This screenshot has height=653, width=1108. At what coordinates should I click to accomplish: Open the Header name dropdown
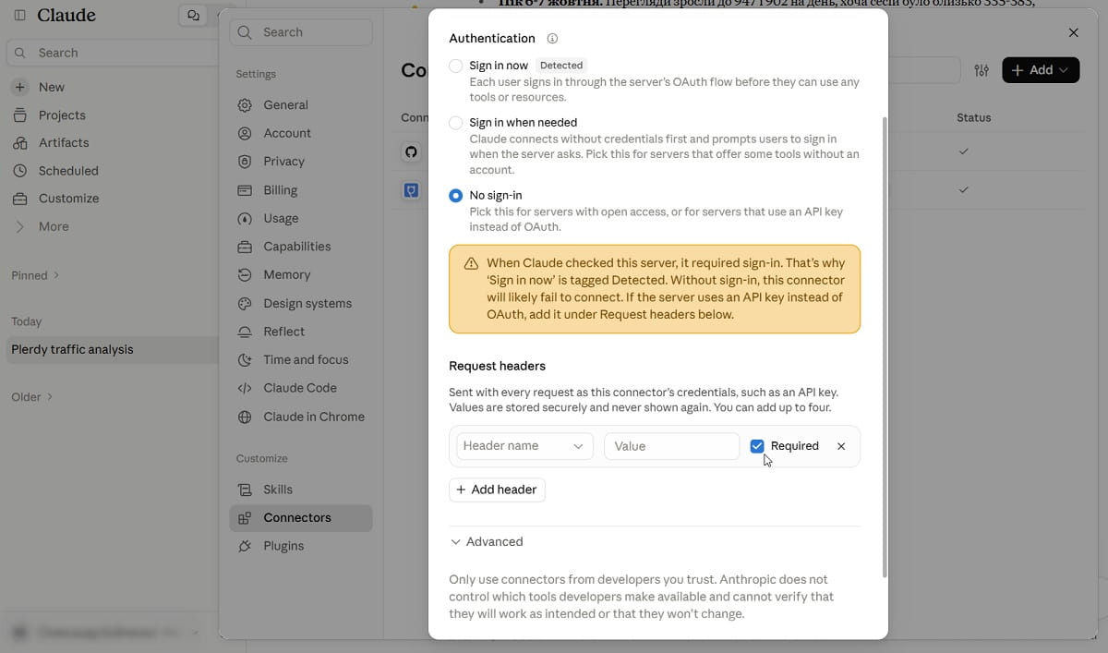point(524,446)
